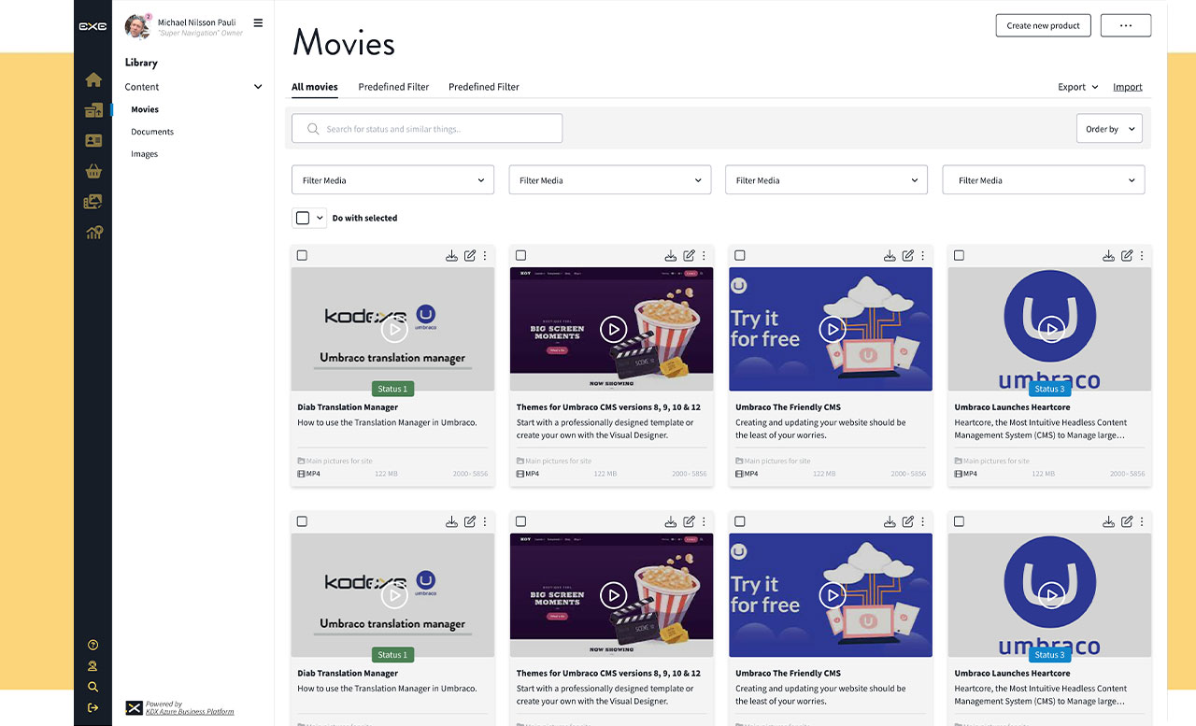The height and width of the screenshot is (726, 1196).
Task: Click Status 3 badge on top-row Heartcore card
Action: point(1049,389)
